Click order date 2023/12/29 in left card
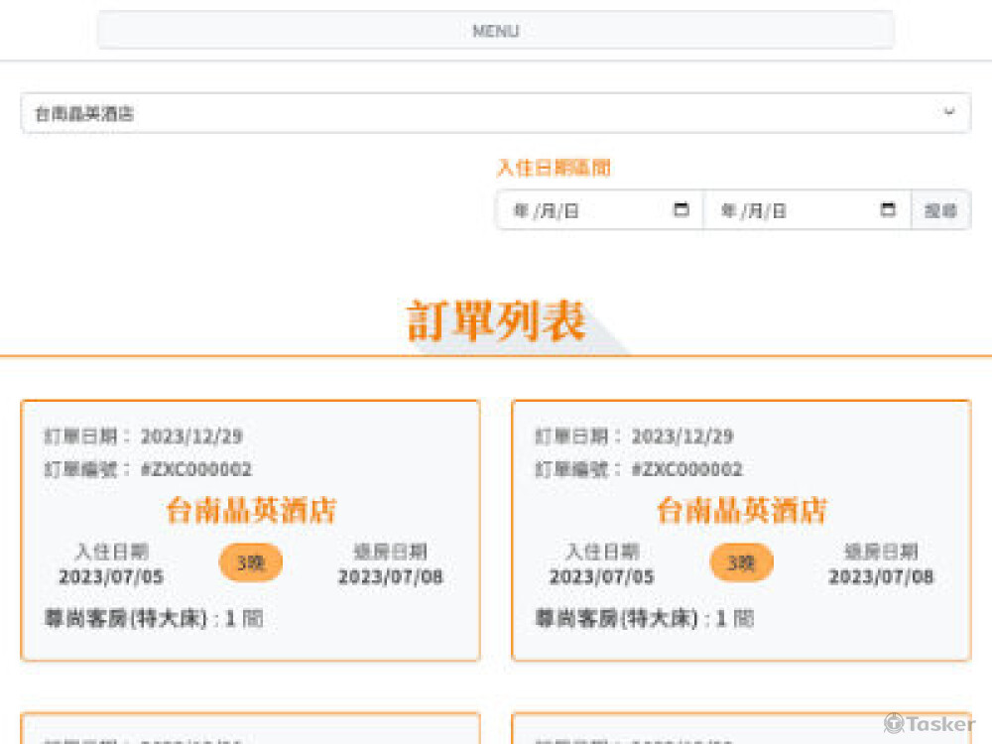Image resolution: width=992 pixels, height=744 pixels. pos(191,435)
